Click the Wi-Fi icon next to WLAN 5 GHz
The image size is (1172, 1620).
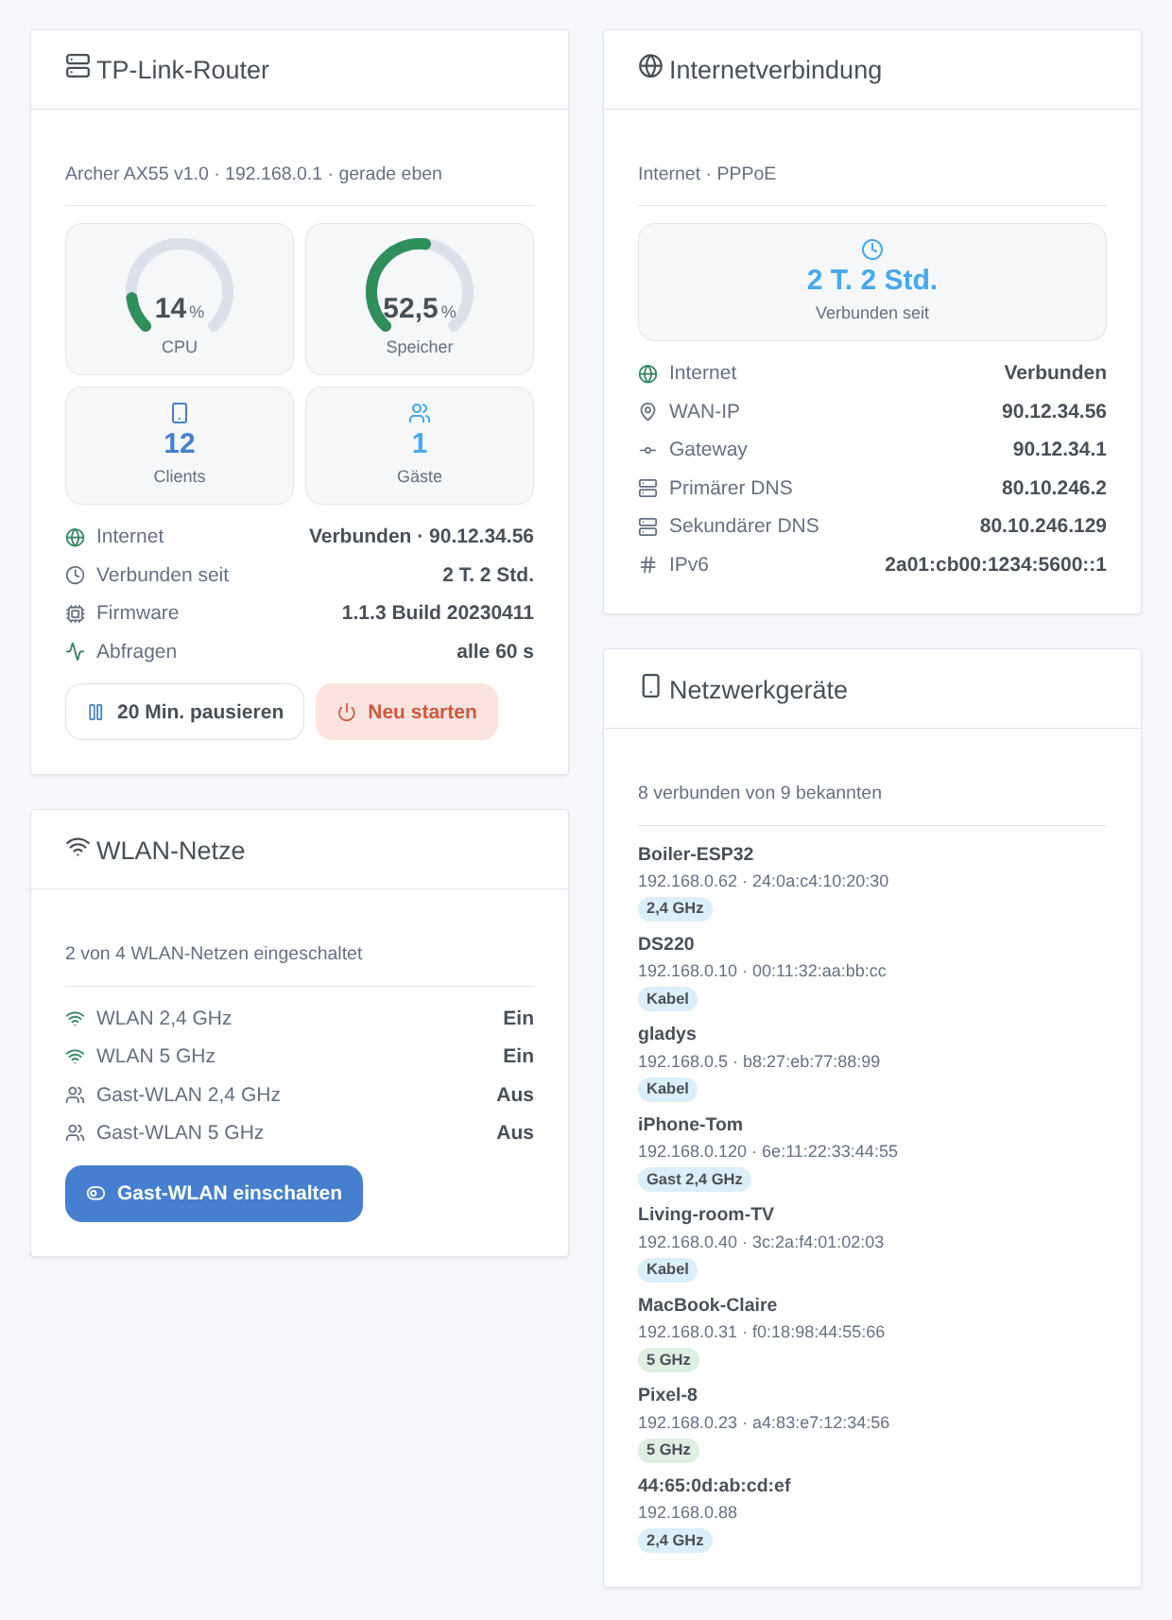click(76, 1057)
